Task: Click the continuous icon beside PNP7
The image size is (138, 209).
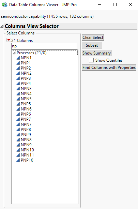Action: point(18,119)
